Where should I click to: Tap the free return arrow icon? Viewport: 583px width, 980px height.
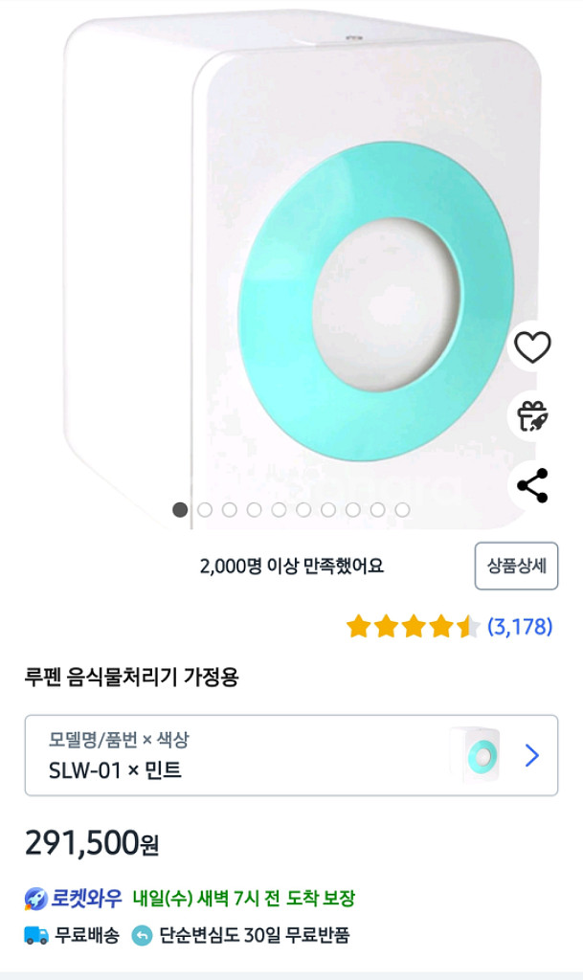(x=142, y=935)
